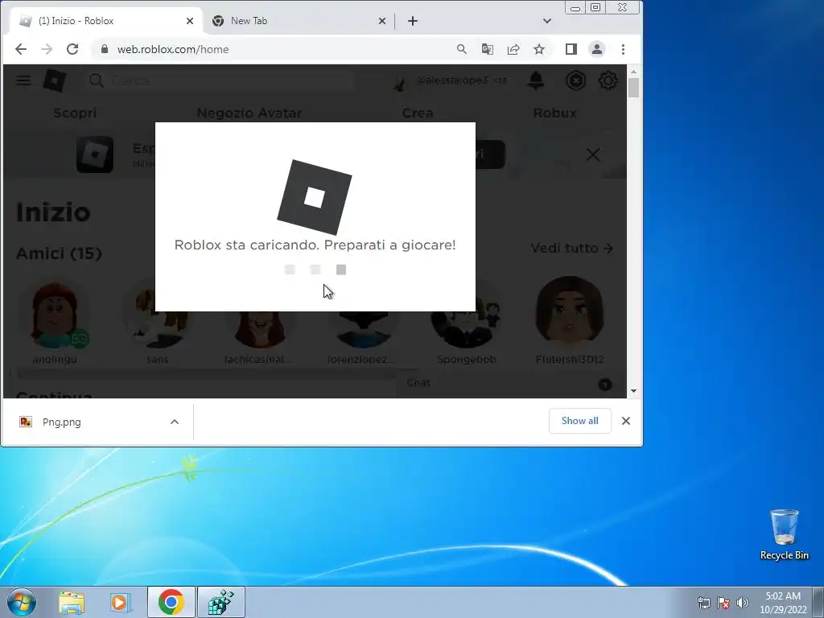Open the Chrome profile avatar
The height and width of the screenshot is (618, 824).
[597, 49]
